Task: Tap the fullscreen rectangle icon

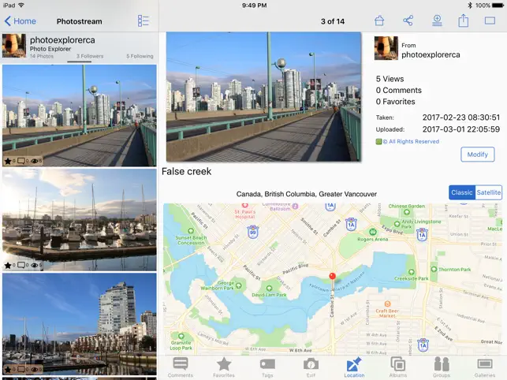Action: coord(490,21)
